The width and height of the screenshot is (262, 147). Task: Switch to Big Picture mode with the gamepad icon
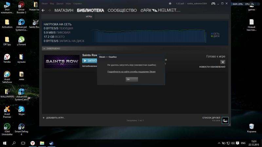pos(213,4)
